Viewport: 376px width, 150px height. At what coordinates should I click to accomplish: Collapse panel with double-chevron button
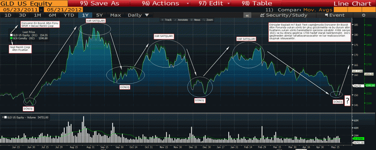point(247,15)
